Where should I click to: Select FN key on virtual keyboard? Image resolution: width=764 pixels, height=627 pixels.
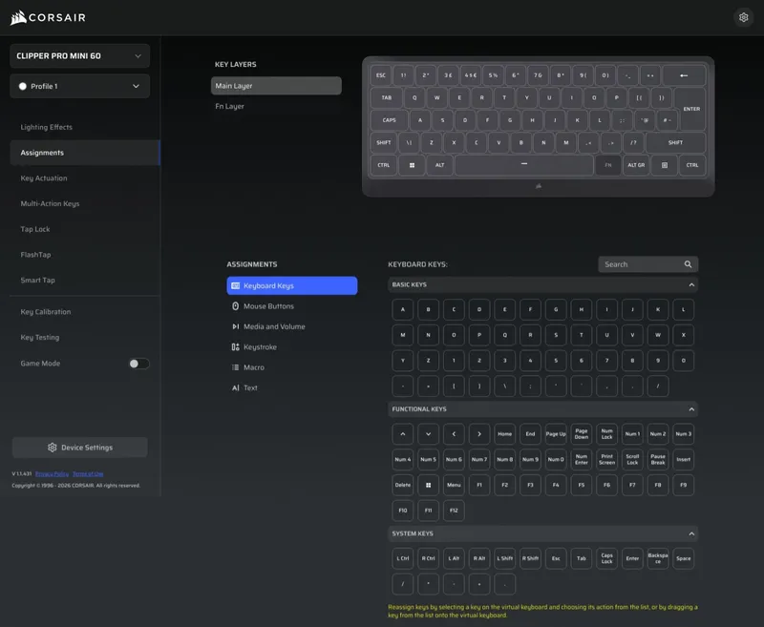(x=608, y=165)
